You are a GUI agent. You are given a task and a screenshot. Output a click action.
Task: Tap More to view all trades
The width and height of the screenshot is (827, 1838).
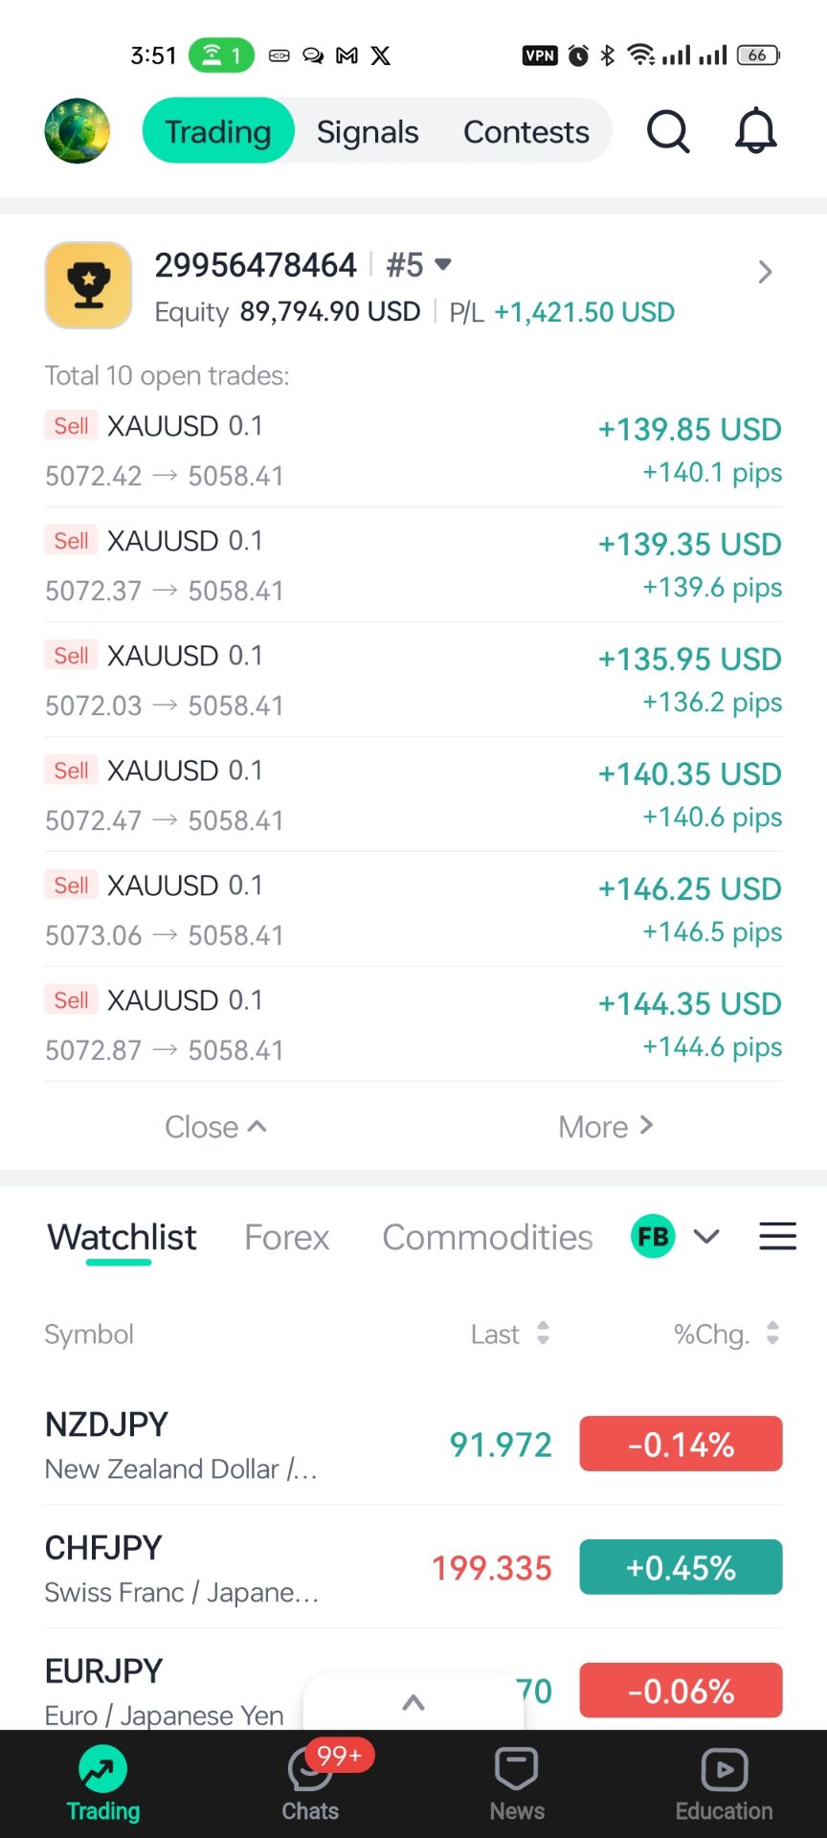(605, 1127)
